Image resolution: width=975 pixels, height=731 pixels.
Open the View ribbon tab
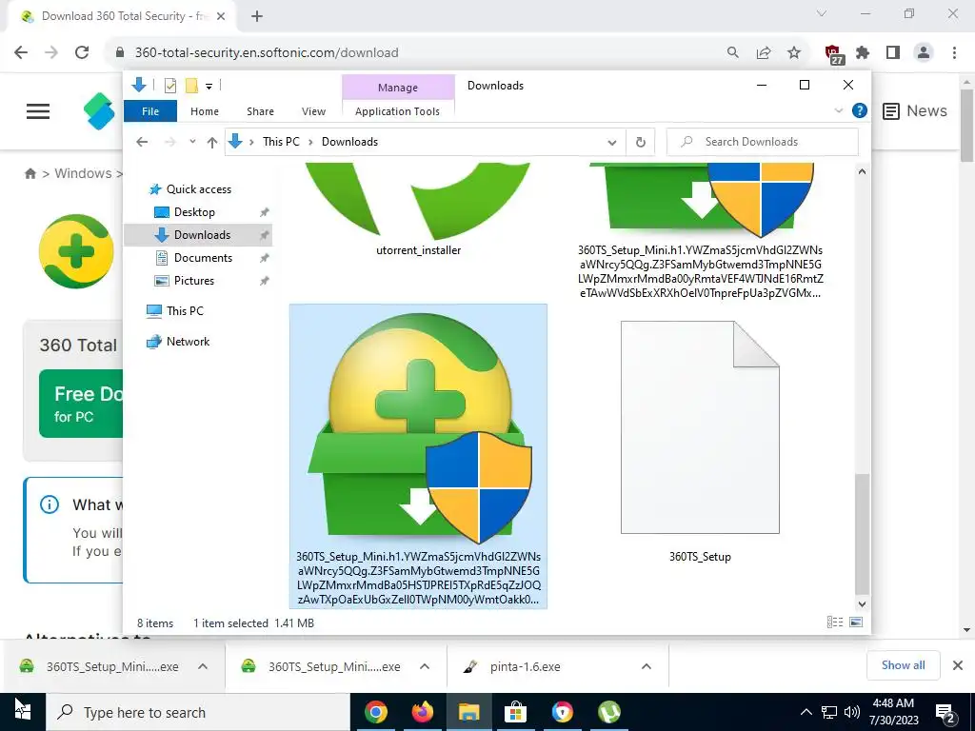coord(313,111)
